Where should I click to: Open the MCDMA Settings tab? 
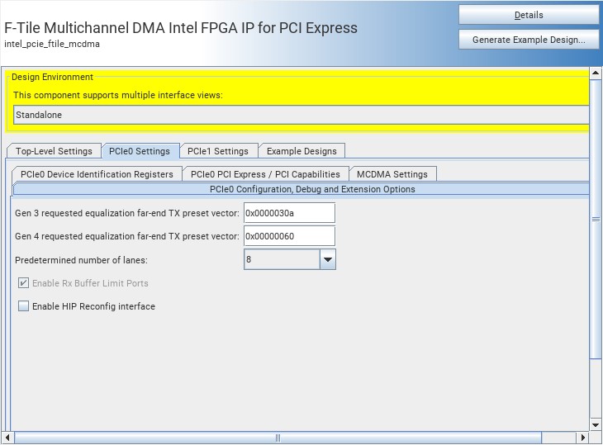[392, 174]
